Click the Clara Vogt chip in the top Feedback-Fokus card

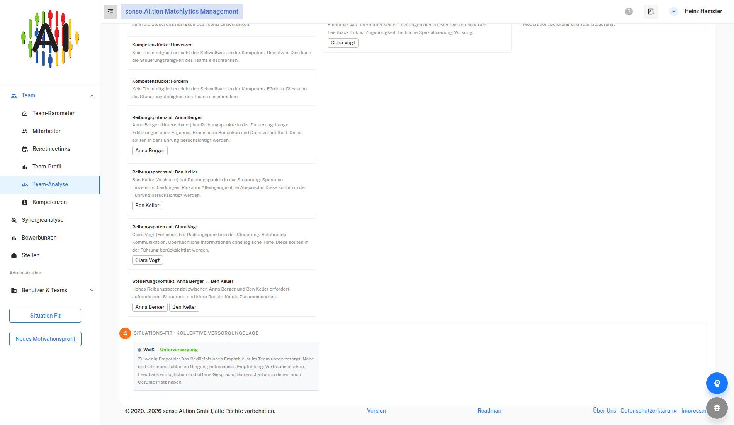point(343,43)
